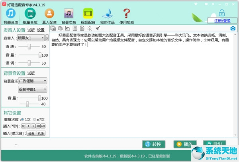
Task: Click the 语速 speed slider
Action: [x=29, y=47]
